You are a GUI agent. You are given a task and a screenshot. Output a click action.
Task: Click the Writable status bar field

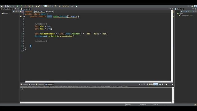tap(132, 105)
